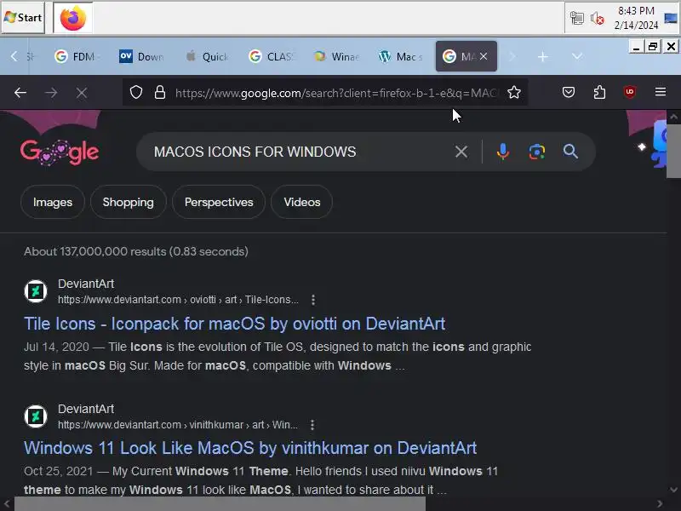Viewport: 681px width, 511px height.
Task: Search by image with Lens icon
Action: pos(537,152)
